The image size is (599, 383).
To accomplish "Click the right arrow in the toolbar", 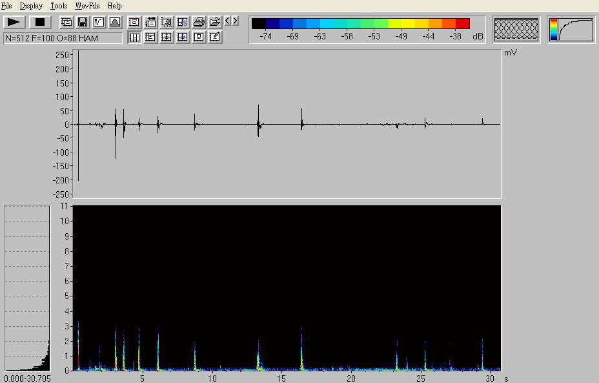I will point(236,21).
